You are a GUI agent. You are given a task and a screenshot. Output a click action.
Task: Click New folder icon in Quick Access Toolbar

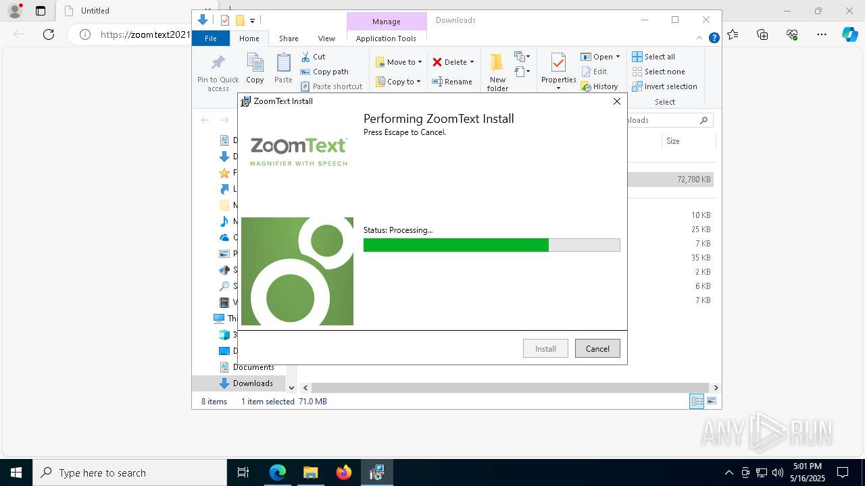click(239, 20)
